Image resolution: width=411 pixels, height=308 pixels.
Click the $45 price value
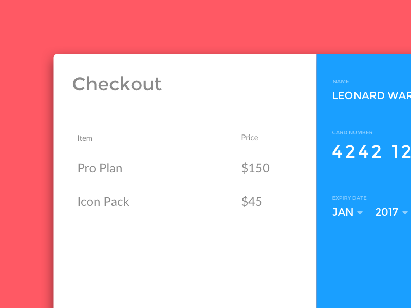coord(252,202)
